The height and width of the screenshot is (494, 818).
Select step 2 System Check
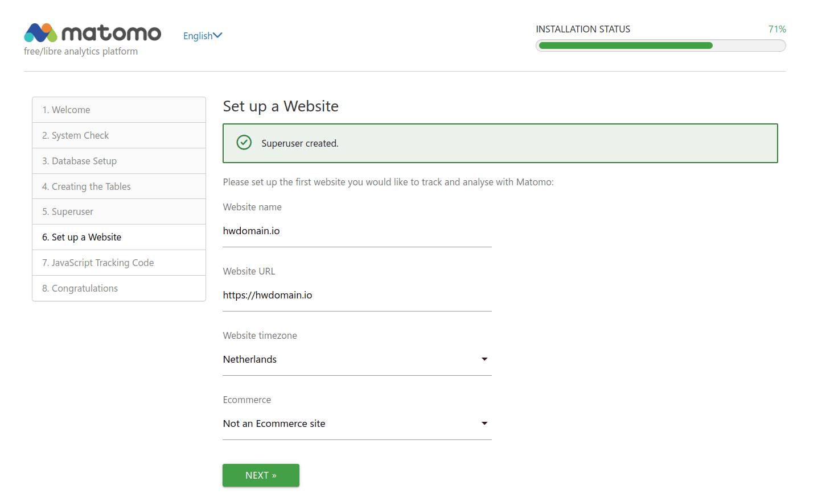coord(119,135)
